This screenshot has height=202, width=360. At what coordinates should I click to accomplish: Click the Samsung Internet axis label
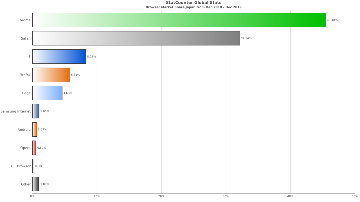coord(15,111)
